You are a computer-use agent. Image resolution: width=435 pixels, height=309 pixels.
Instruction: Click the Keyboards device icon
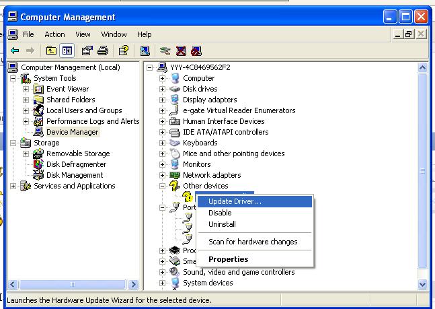[175, 143]
